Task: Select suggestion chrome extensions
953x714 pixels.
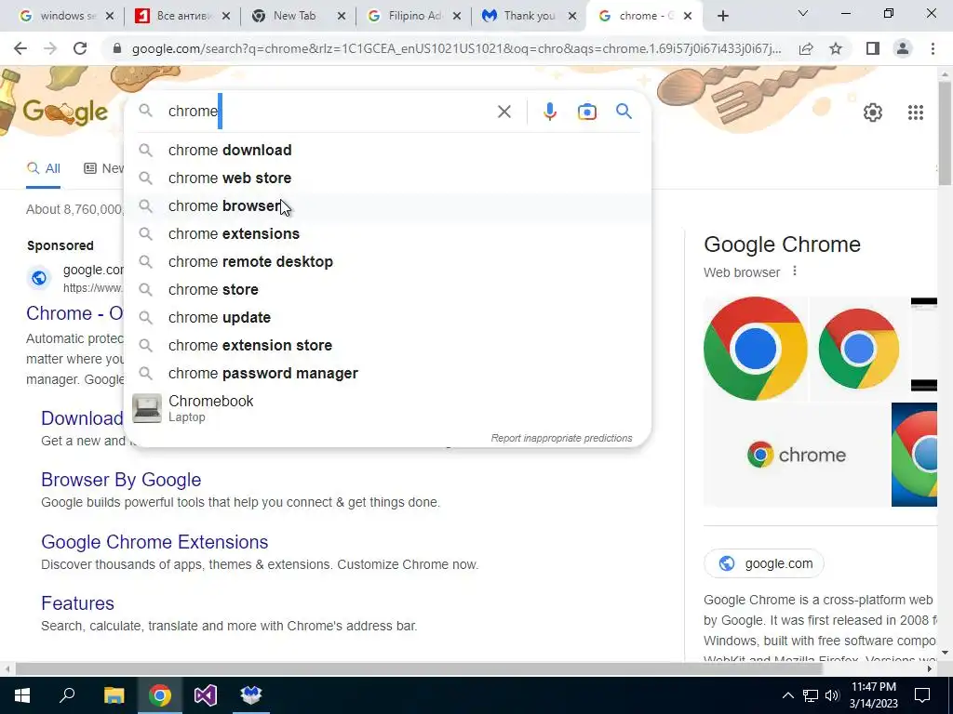Action: 388,233
